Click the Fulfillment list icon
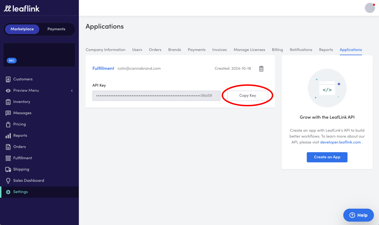The height and width of the screenshot is (225, 379). [x=8, y=158]
